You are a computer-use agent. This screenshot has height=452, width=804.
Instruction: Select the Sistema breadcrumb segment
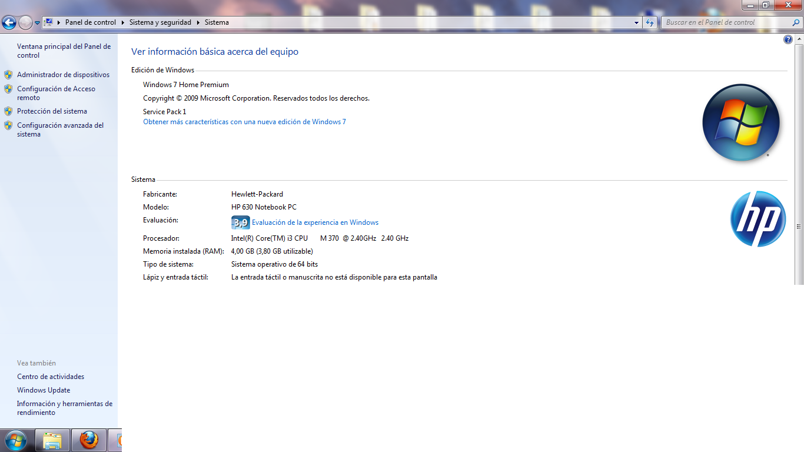[217, 22]
